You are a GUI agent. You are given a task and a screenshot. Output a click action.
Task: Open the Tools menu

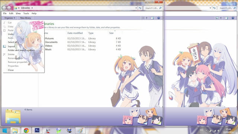click(26, 13)
